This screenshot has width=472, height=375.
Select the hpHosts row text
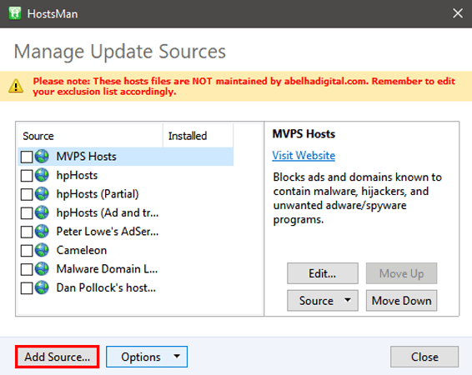[77, 175]
